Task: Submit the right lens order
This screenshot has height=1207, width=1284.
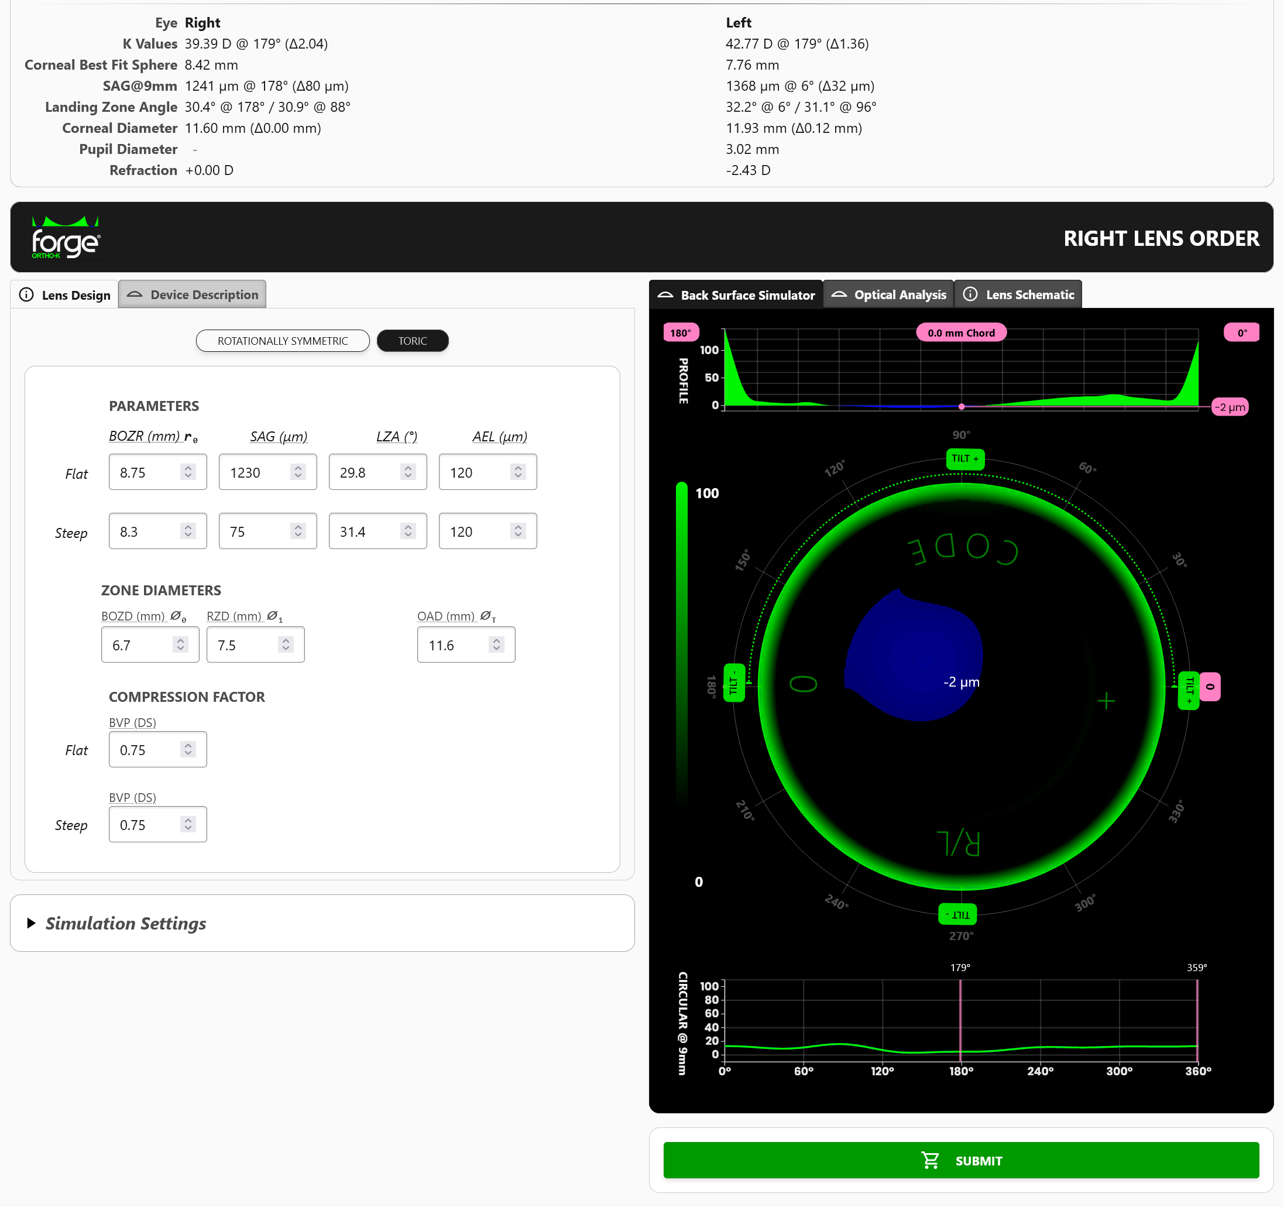Action: (x=961, y=1161)
